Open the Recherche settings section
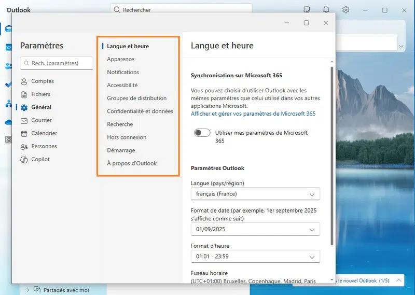 (x=120, y=124)
